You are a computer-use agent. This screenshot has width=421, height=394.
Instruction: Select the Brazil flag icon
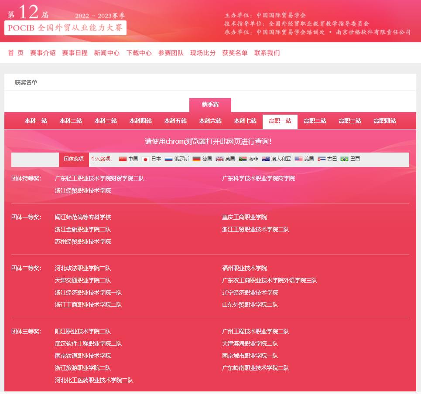click(x=344, y=159)
